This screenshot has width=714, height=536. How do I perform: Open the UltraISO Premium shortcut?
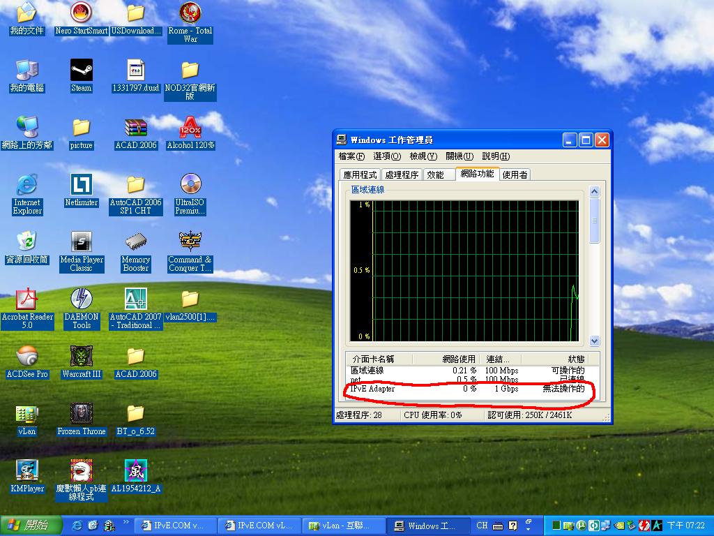[190, 185]
